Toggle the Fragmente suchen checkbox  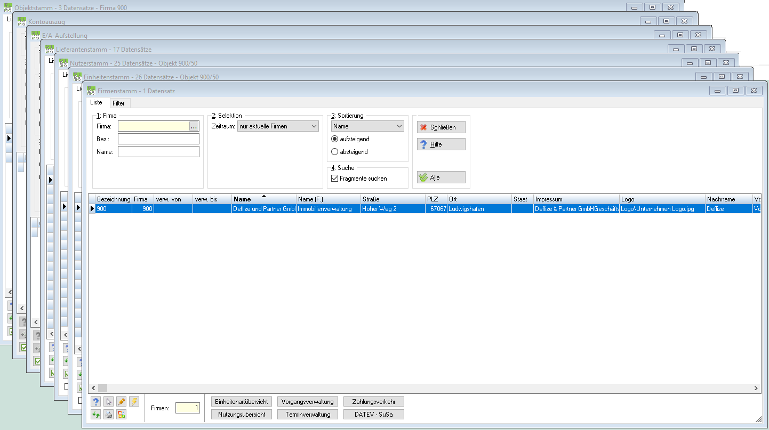335,179
